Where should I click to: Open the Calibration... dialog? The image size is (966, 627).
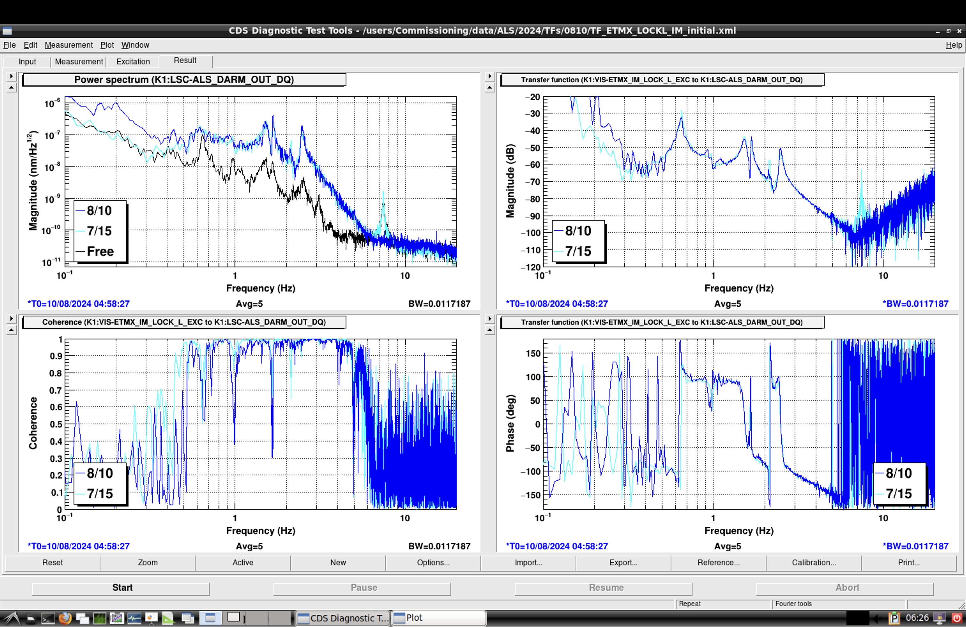coord(813,563)
